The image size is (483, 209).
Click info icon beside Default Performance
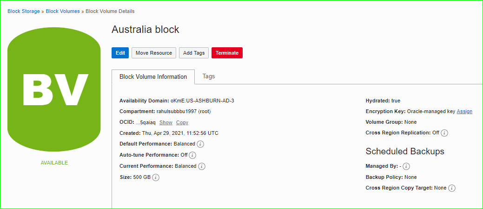coord(200,144)
